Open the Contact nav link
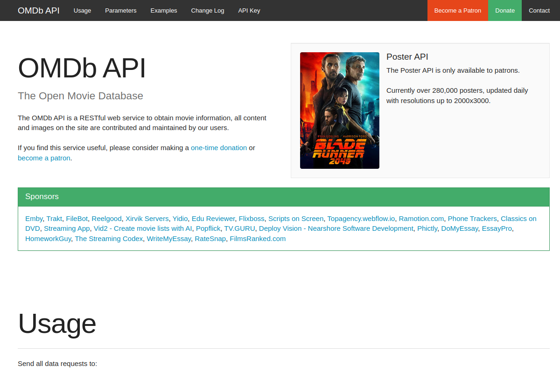 coord(539,10)
